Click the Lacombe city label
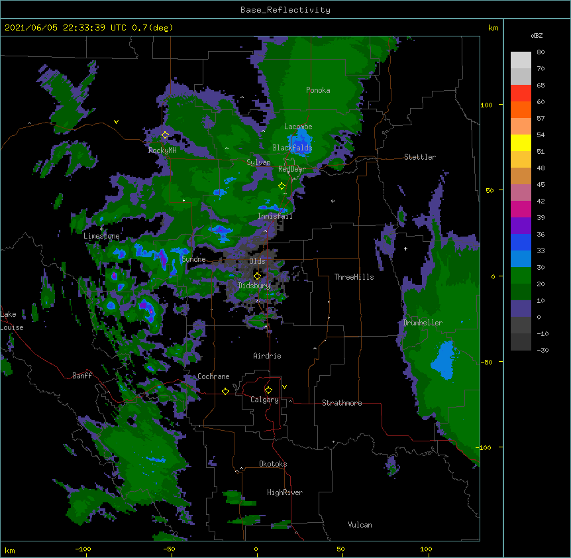Screen dimensions: 571x558 pos(298,127)
